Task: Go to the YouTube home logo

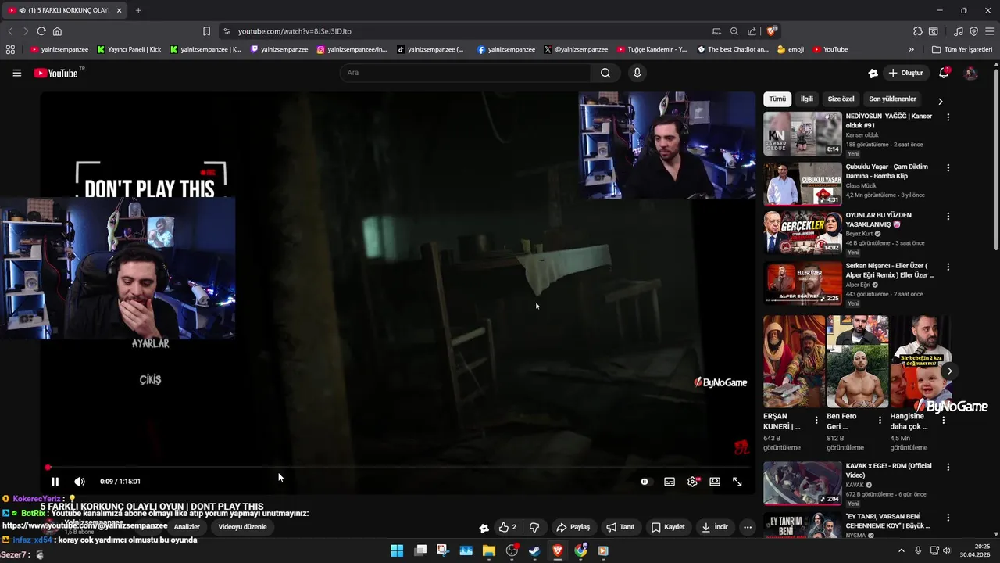Action: pos(56,73)
